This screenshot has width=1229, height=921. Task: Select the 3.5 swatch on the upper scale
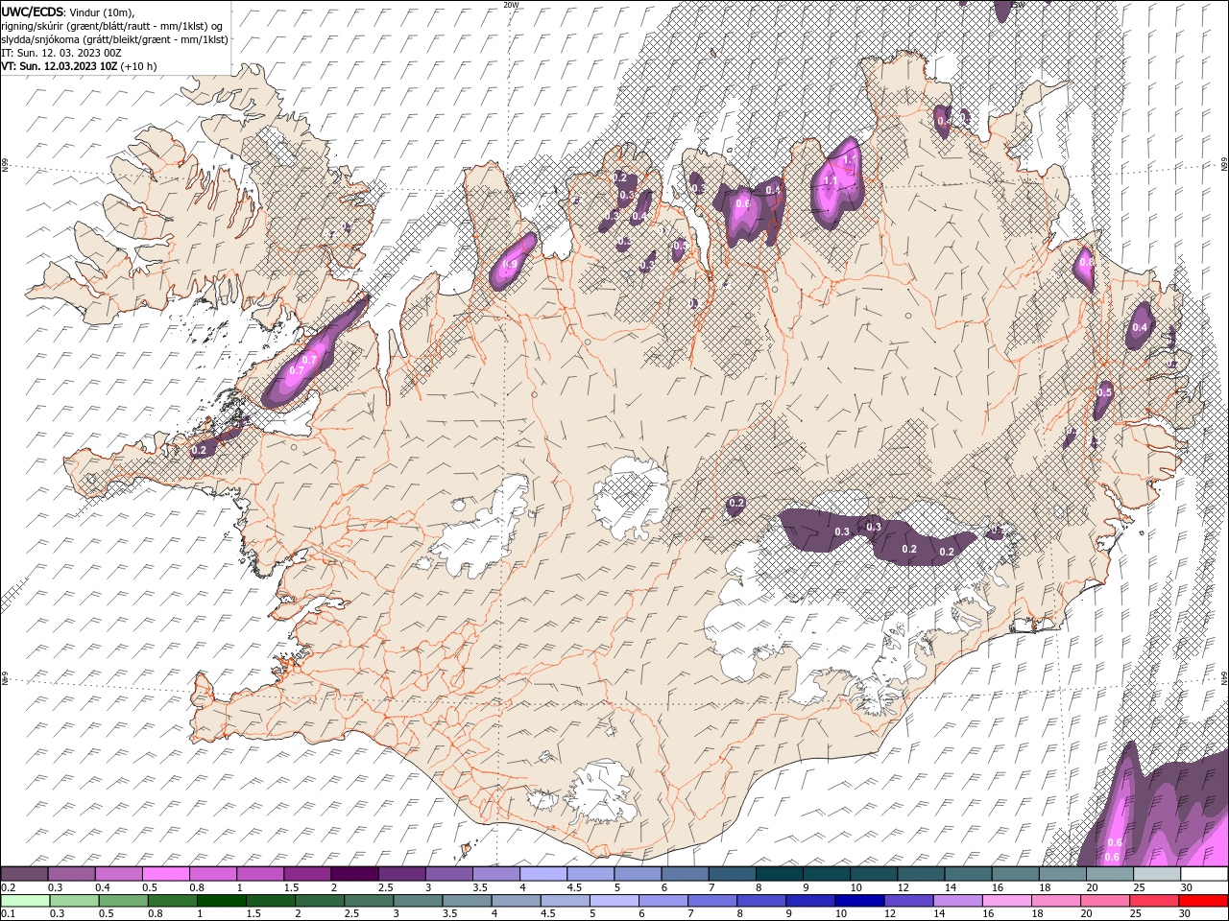tap(495, 874)
